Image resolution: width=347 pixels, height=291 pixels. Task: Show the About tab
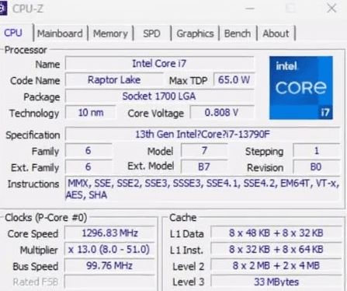tap(276, 33)
